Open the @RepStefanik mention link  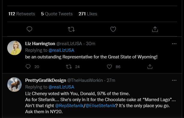click(69, 106)
